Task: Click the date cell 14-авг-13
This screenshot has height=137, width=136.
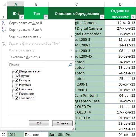Action: 120,45
